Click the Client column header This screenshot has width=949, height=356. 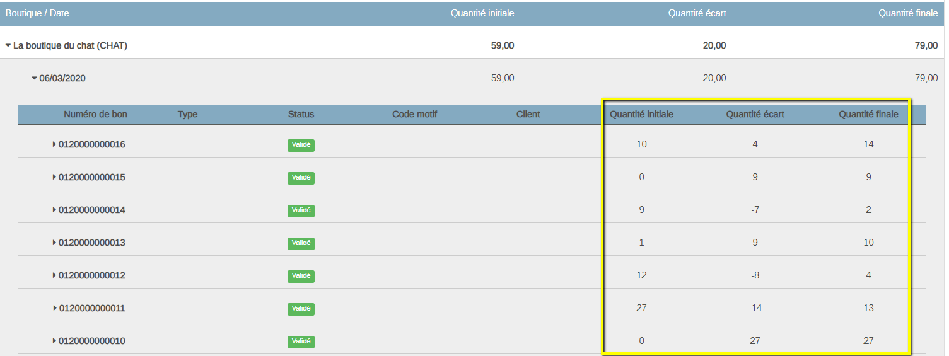click(x=528, y=115)
